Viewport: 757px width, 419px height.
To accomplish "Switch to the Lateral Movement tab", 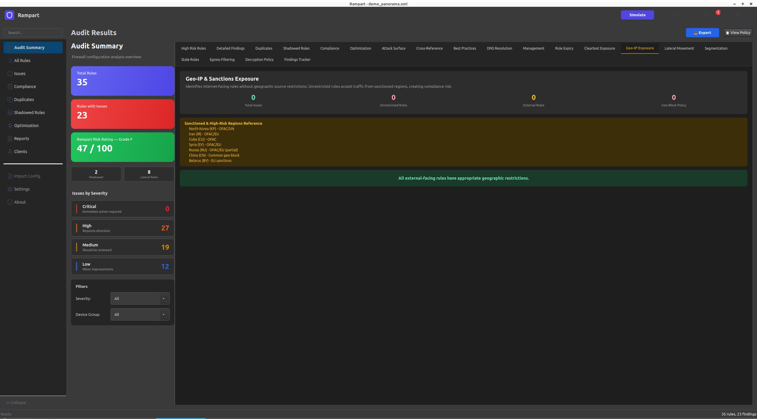I will coord(679,48).
